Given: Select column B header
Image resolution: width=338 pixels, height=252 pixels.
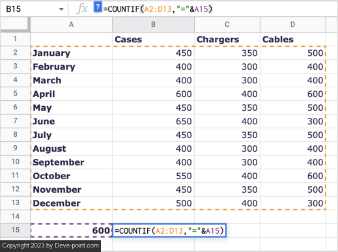Looking at the screenshot, I should tap(153, 25).
